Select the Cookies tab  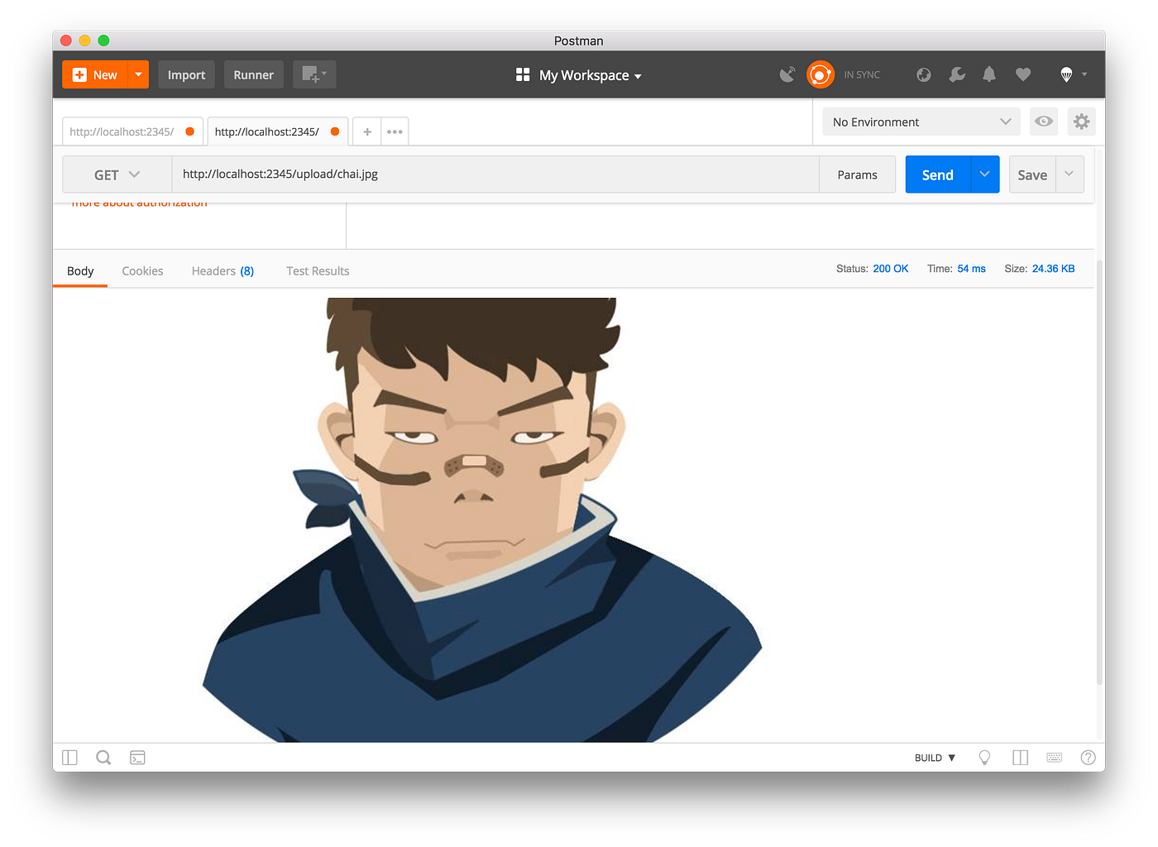coord(142,270)
